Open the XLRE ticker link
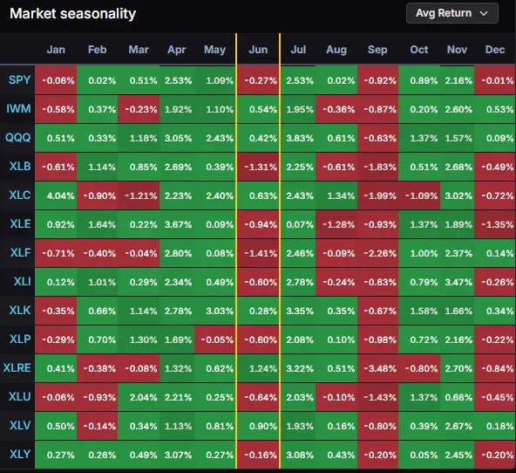This screenshot has width=516, height=473. pyautogui.click(x=17, y=367)
